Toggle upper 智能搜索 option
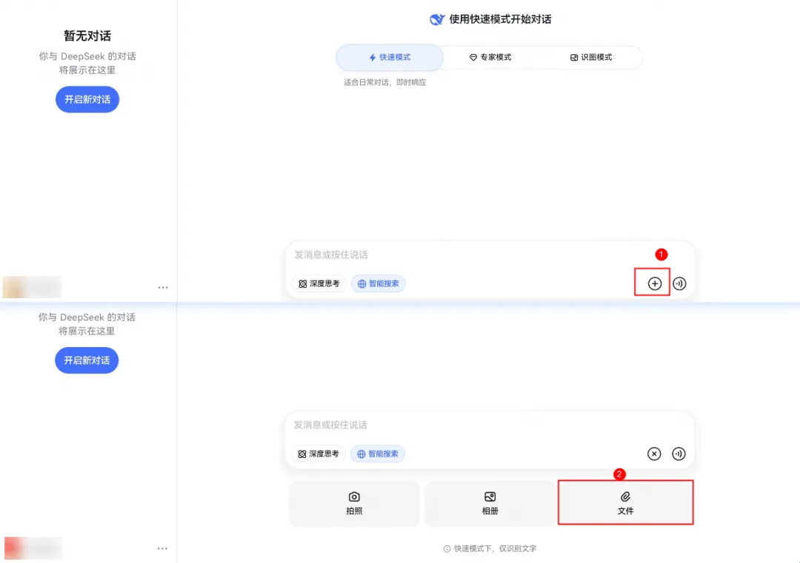 click(378, 284)
